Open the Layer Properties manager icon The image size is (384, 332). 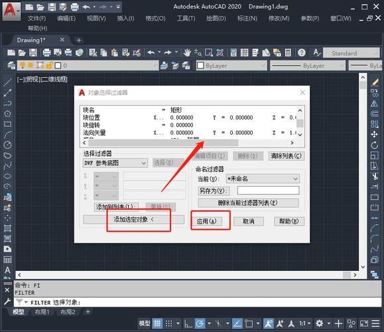(x=11, y=66)
